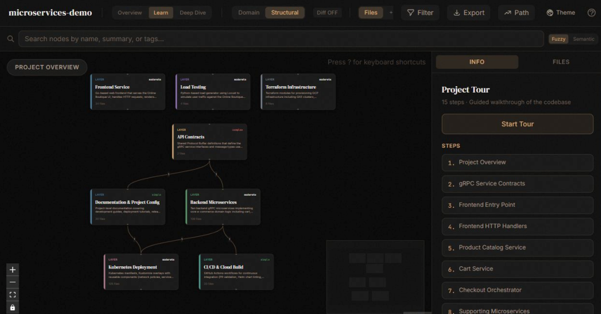Open the Theme picker

tap(560, 13)
